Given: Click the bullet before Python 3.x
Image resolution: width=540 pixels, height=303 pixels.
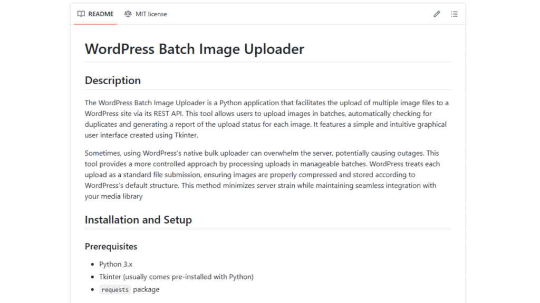Looking at the screenshot, I should point(92,264).
